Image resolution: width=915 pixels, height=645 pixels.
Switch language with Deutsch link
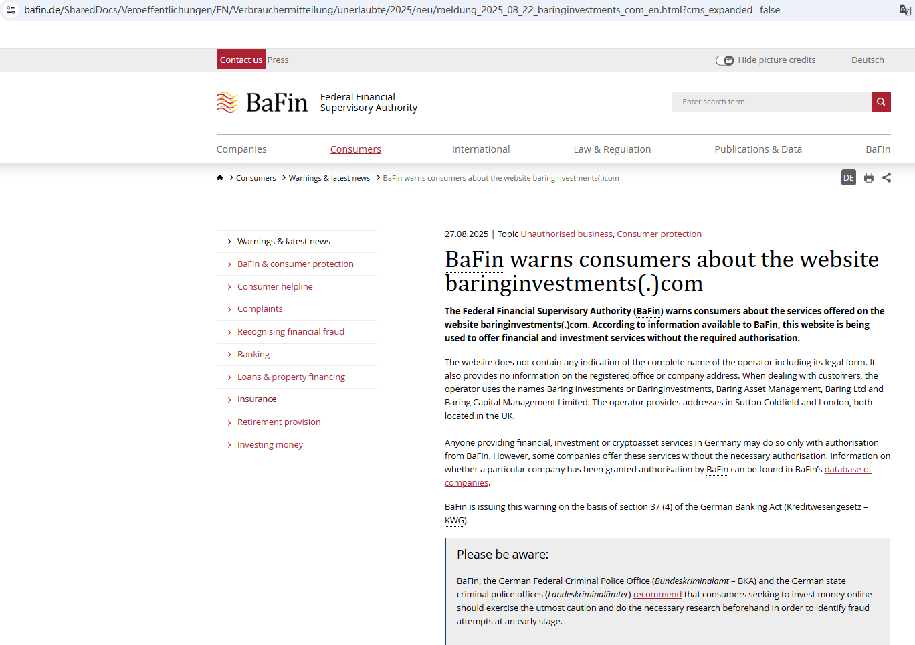tap(868, 60)
